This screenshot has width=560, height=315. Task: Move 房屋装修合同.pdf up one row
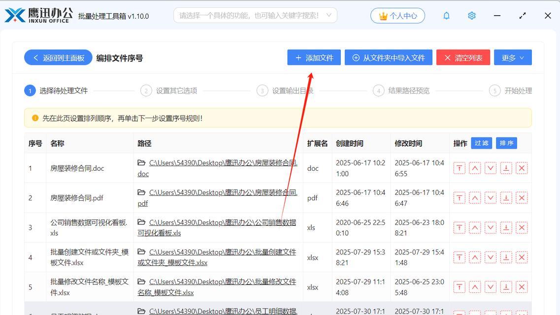[x=475, y=198]
